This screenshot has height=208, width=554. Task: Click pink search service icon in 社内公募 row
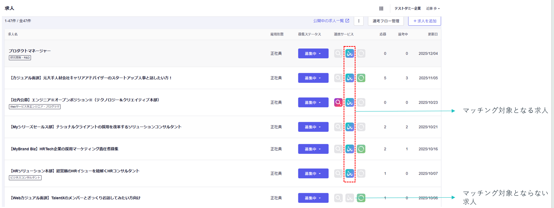338,103
